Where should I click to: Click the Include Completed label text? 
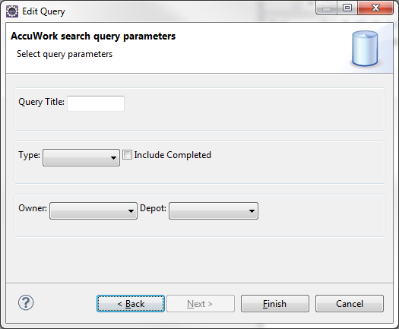click(x=173, y=155)
